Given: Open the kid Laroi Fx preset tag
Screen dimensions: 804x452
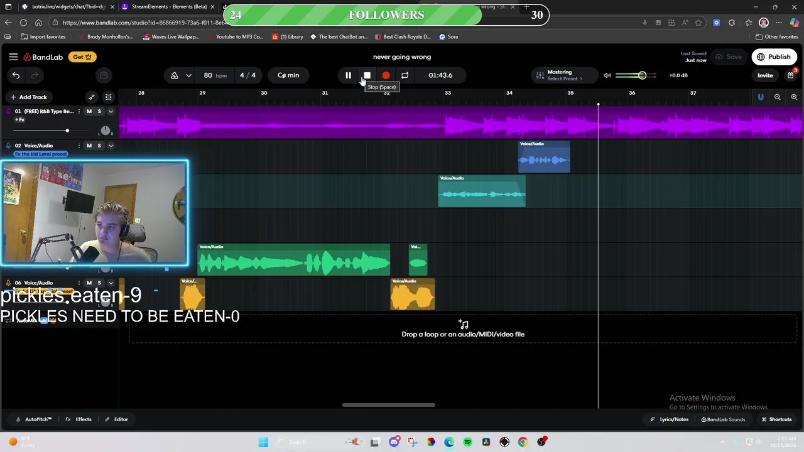Looking at the screenshot, I should 41,154.
